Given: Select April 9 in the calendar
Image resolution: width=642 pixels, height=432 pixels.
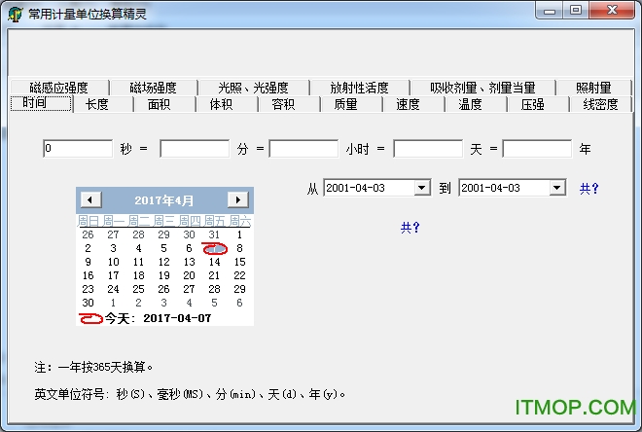Looking at the screenshot, I should coord(88,262).
